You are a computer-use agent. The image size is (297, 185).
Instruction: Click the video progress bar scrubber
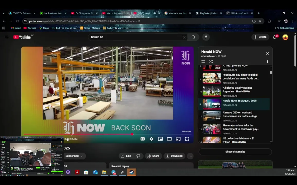click(132, 134)
